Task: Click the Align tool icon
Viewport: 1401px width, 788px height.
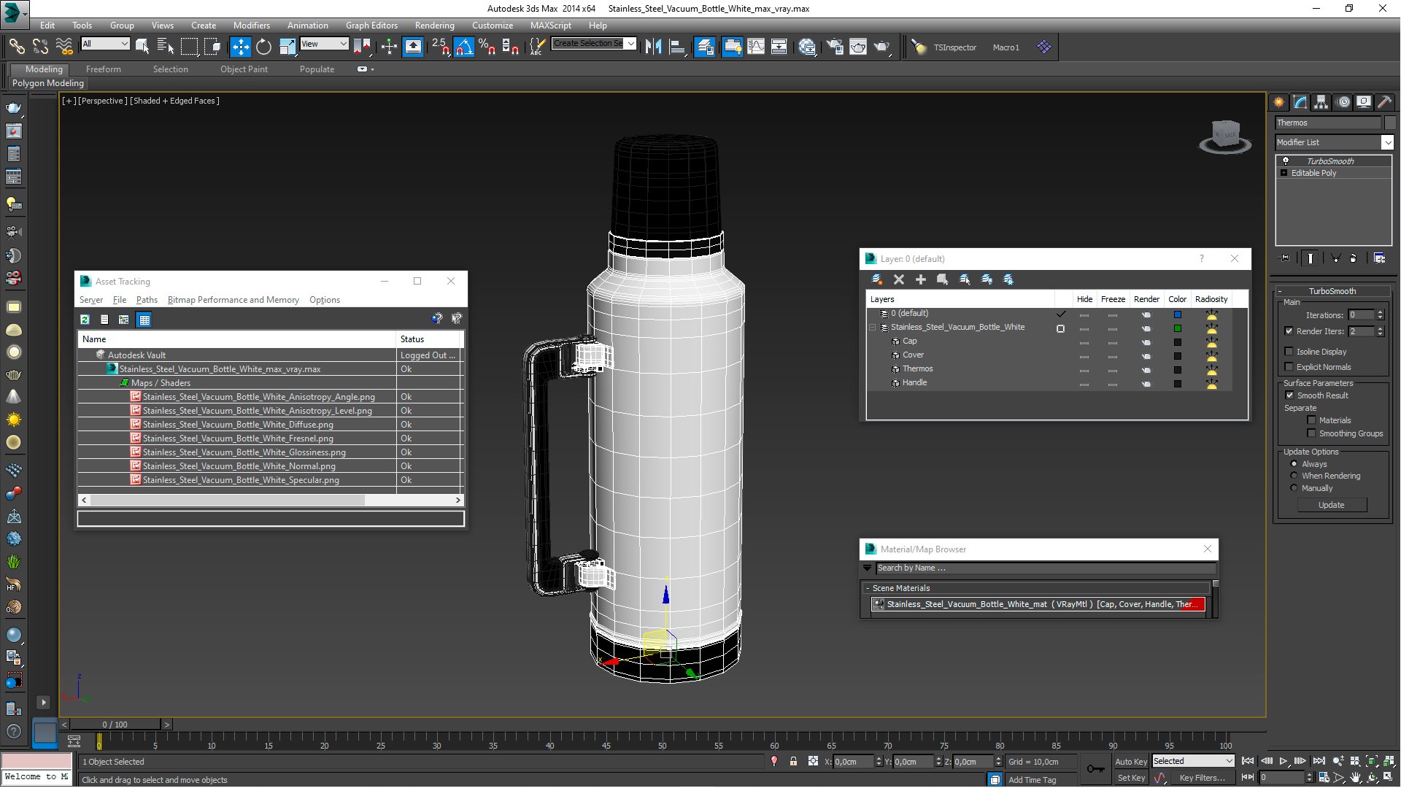Action: [677, 47]
